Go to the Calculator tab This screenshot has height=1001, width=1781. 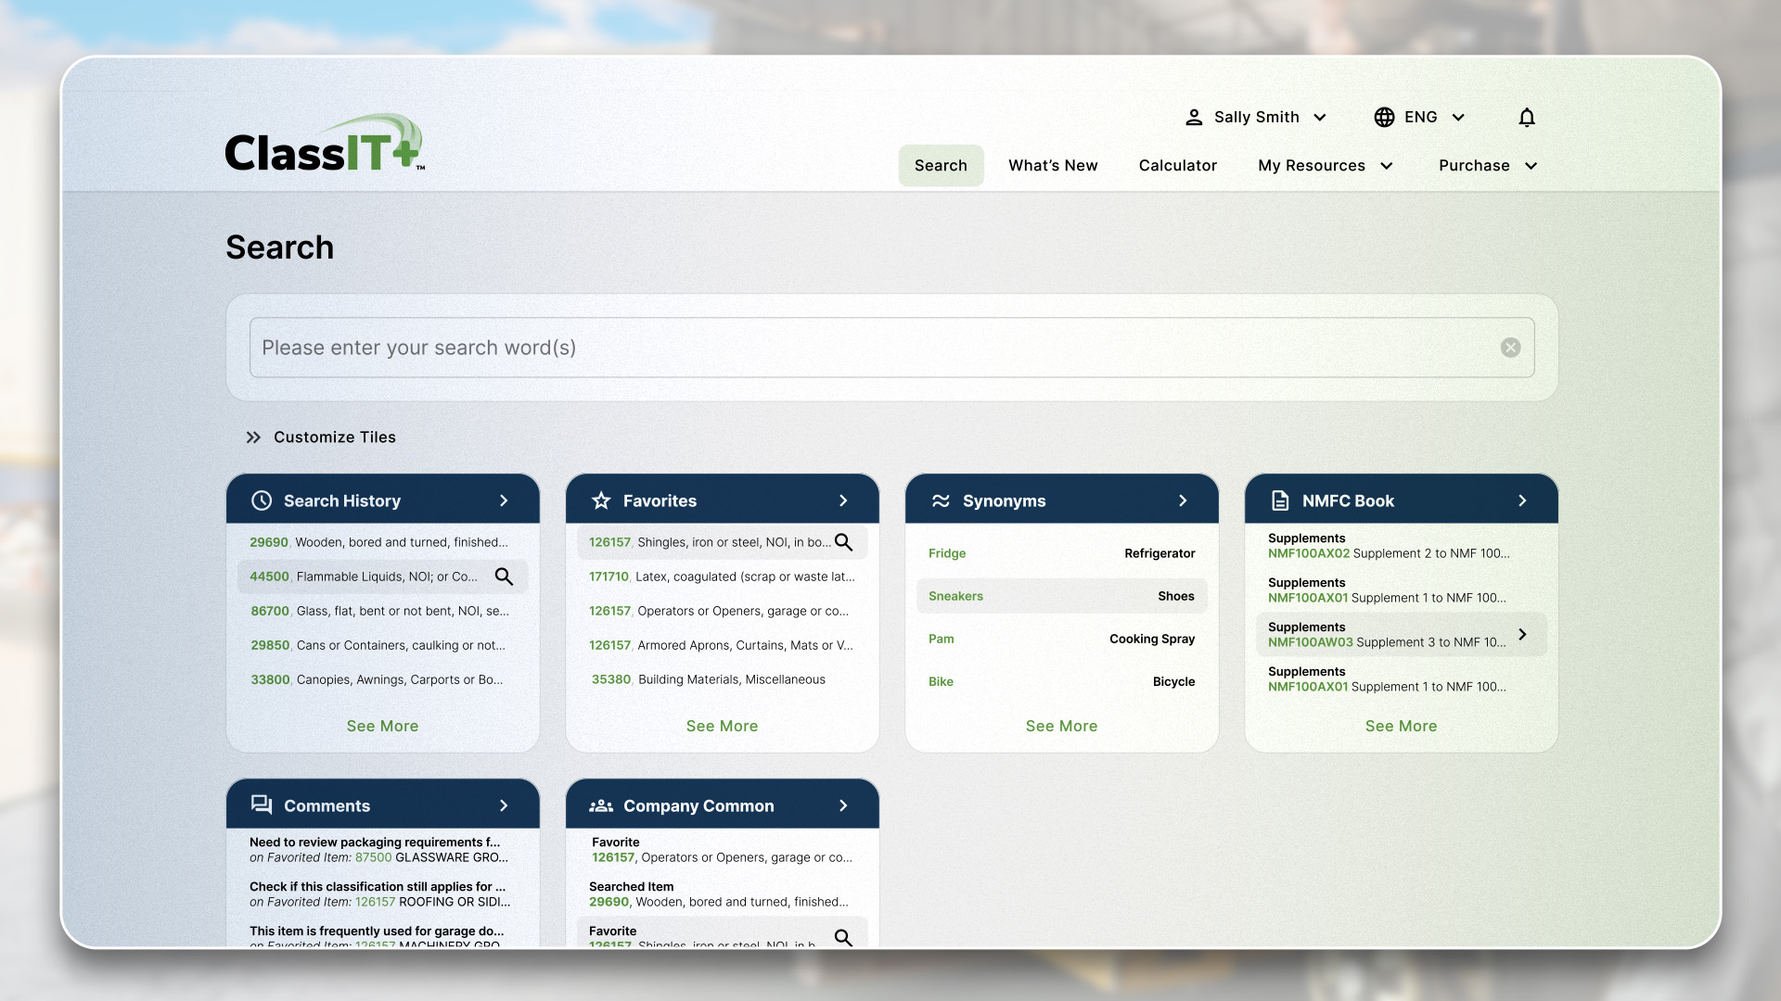coord(1177,166)
